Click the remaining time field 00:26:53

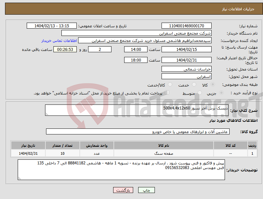point(65,49)
